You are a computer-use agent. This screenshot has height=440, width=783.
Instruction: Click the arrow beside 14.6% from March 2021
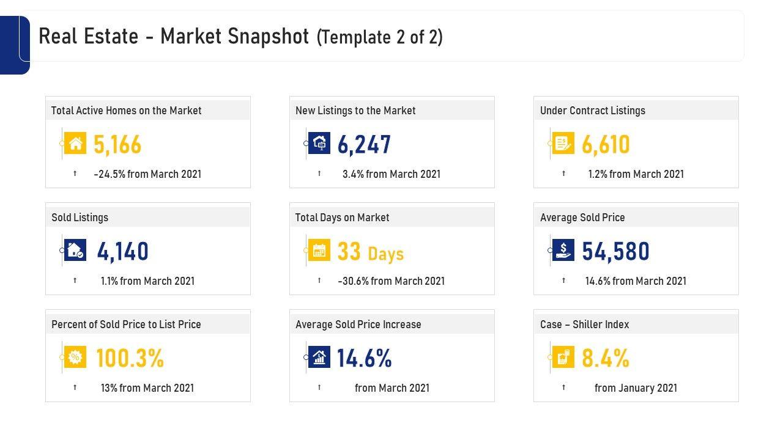point(563,280)
